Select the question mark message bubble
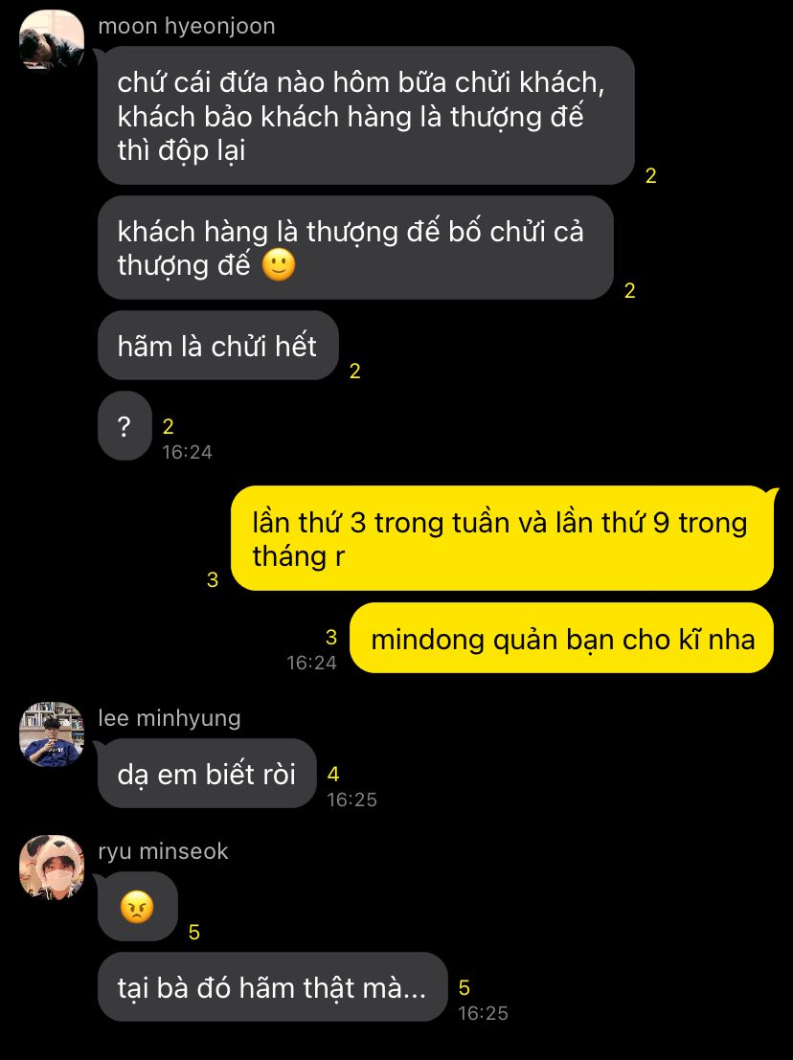This screenshot has height=1060, width=793. 125,426
